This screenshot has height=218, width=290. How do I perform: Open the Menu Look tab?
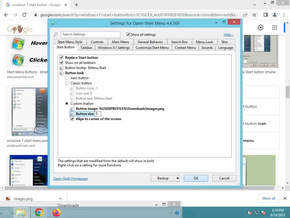point(204,42)
